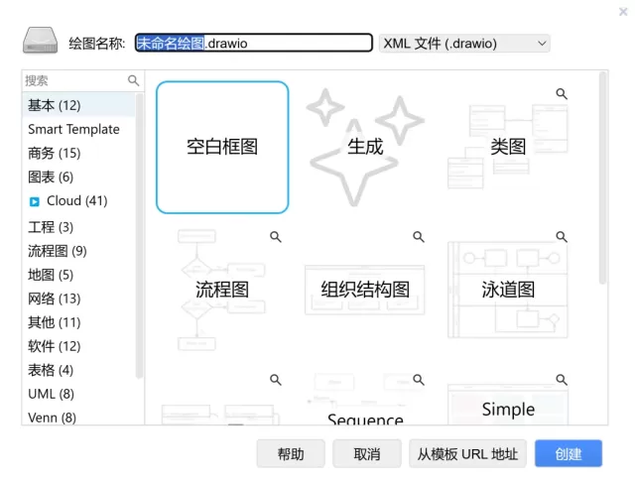Click magnifier icon above the bottom-left partially shown template

pos(276,380)
